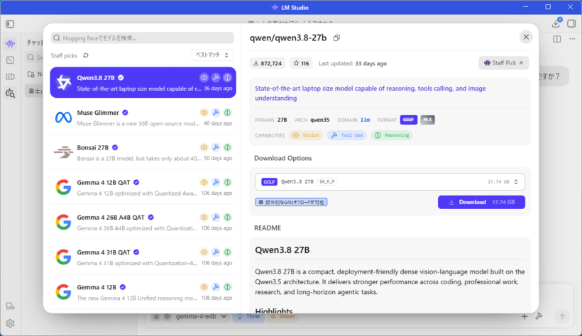Click the 116 stars badge
The image size is (582, 336).
[301, 63]
